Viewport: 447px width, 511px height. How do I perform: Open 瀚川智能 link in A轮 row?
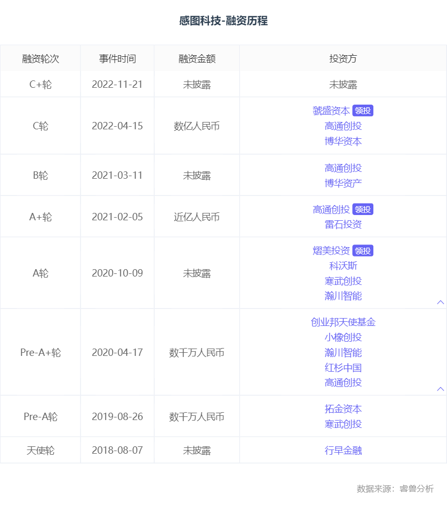pyautogui.click(x=343, y=296)
